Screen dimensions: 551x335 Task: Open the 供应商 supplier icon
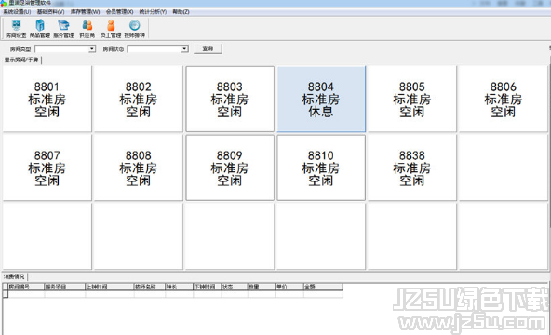tap(87, 29)
